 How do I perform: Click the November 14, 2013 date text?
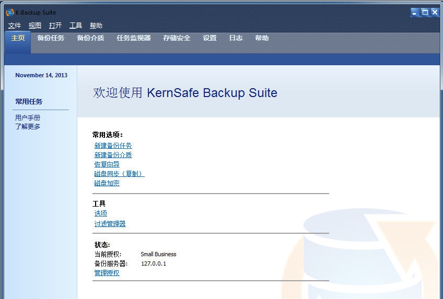pos(41,75)
